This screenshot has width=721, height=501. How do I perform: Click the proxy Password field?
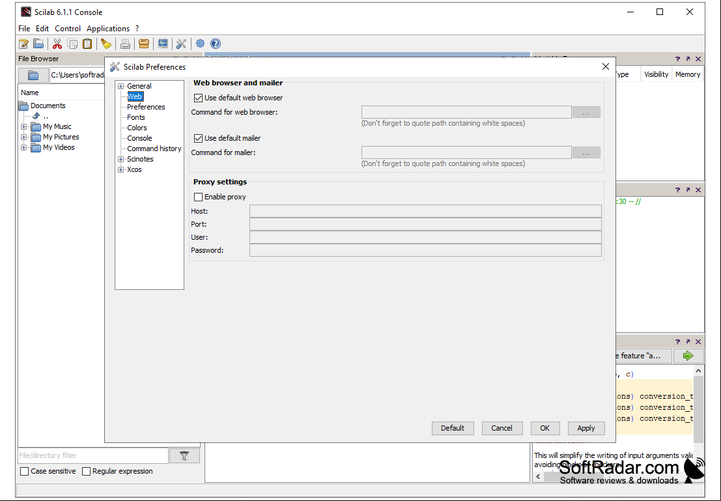tap(425, 250)
